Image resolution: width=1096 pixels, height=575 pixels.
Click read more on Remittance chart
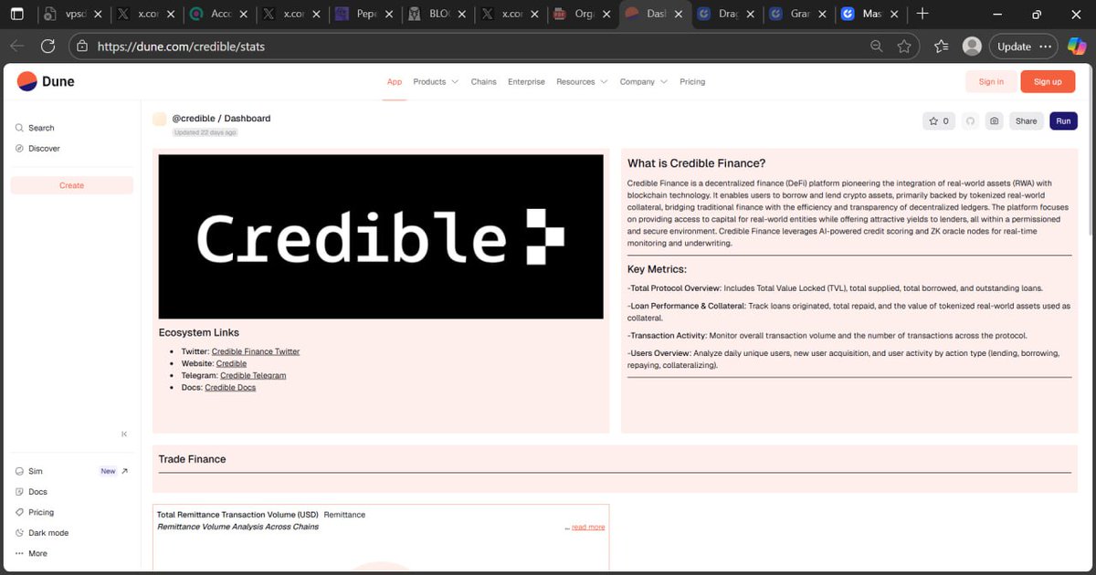tap(588, 527)
